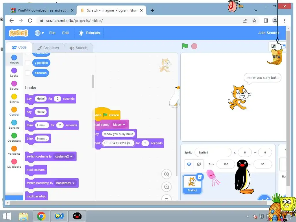296x222 pixels.
Task: Select the Events block category
Action: [14, 98]
